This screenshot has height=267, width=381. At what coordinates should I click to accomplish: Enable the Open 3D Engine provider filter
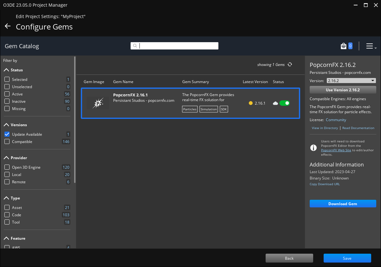click(7, 167)
